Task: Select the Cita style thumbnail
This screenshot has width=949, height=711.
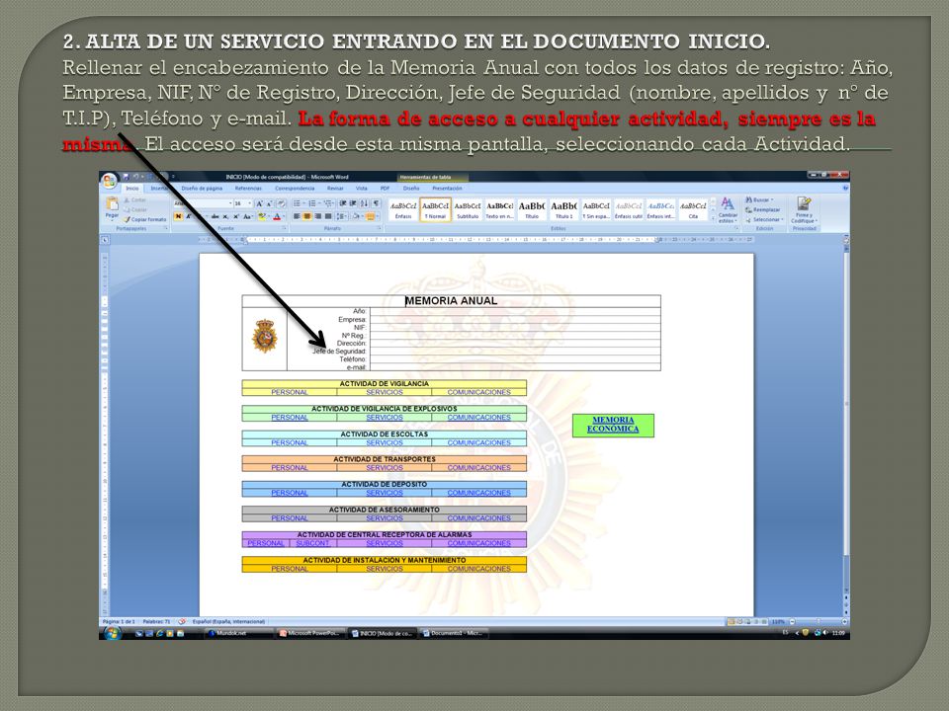Action: pyautogui.click(x=693, y=209)
